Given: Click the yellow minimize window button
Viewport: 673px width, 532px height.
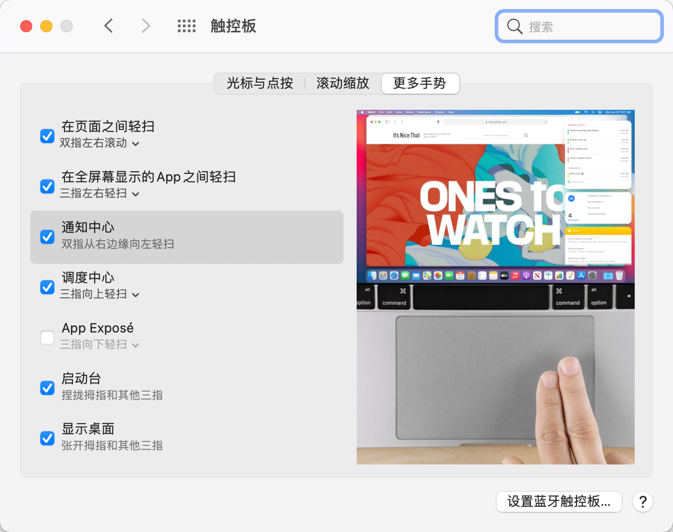Looking at the screenshot, I should (46, 26).
